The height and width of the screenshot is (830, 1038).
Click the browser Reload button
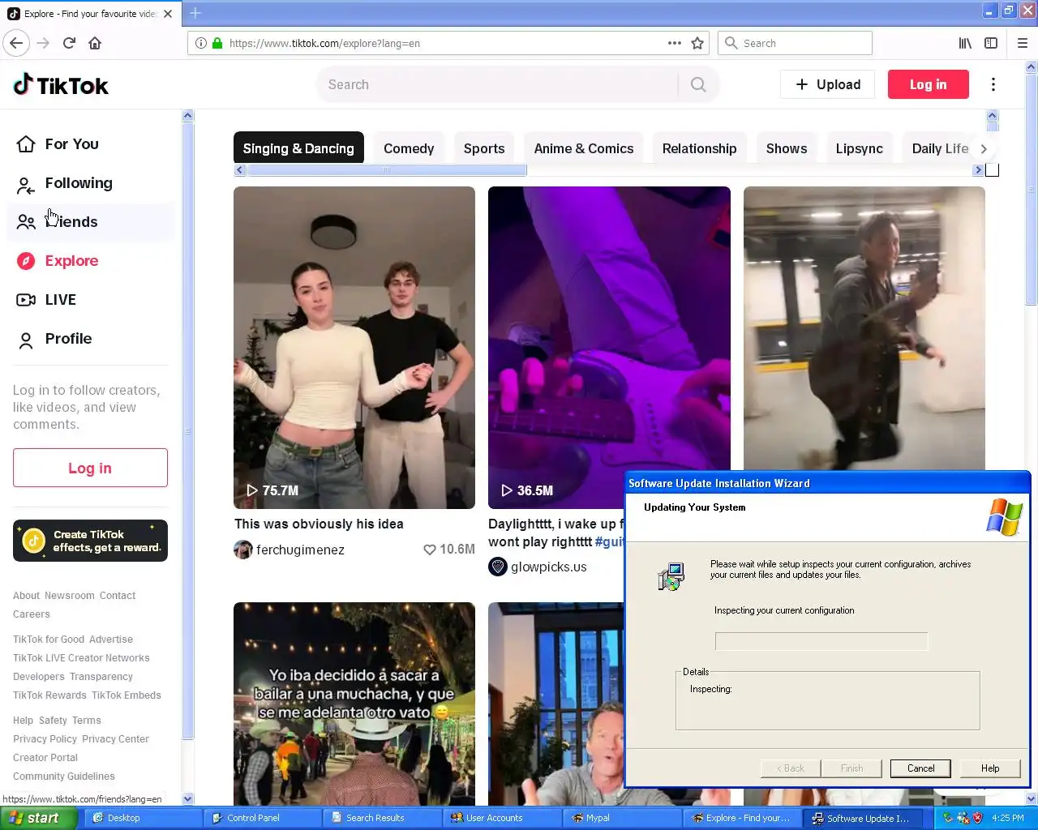tap(69, 43)
